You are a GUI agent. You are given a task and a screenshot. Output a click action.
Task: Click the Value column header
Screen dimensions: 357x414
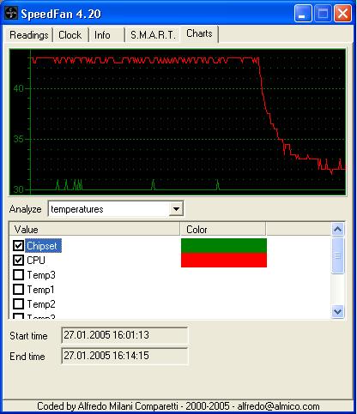(94, 230)
